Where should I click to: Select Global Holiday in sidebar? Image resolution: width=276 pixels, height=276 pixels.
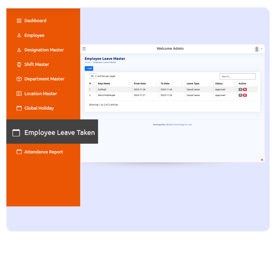(39, 108)
